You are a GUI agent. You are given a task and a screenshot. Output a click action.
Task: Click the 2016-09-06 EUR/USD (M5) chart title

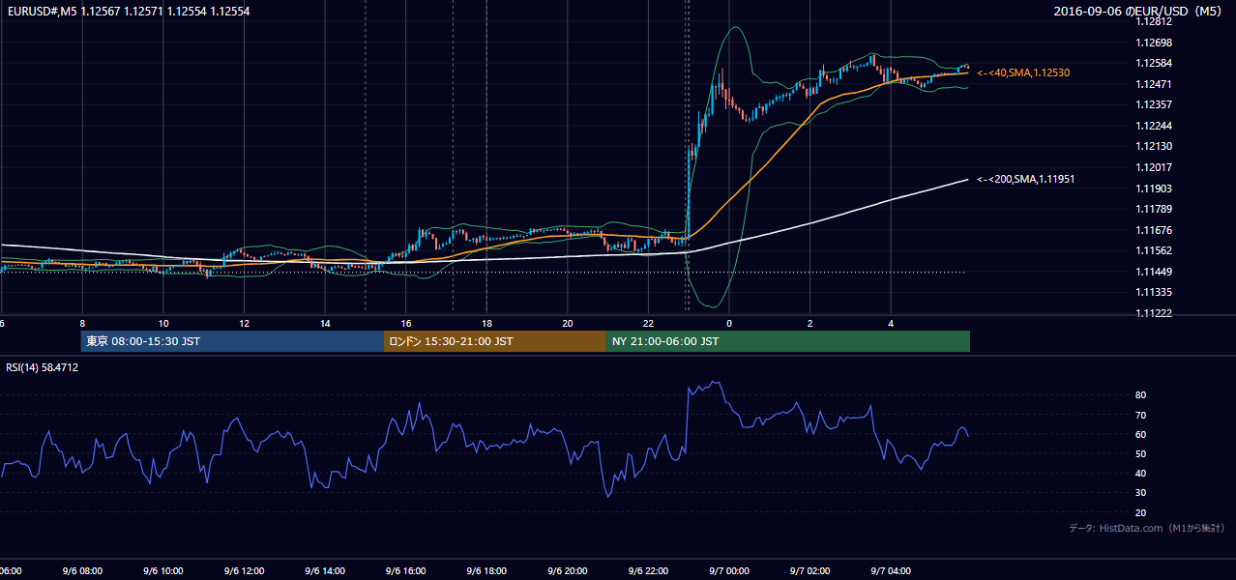pos(1139,11)
